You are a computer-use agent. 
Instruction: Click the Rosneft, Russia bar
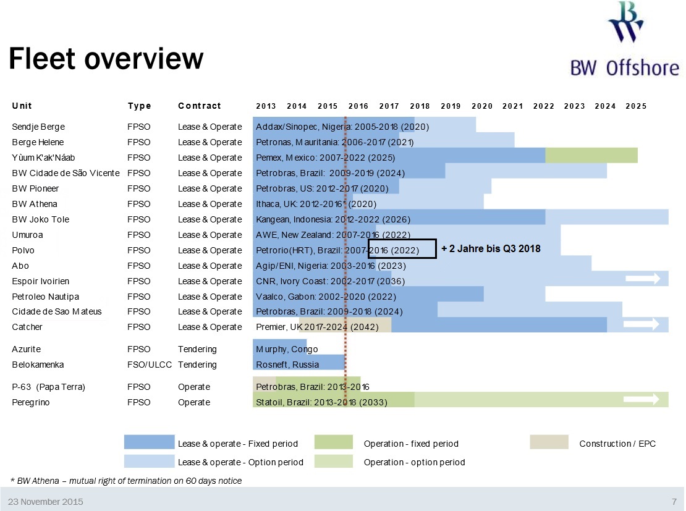299,362
